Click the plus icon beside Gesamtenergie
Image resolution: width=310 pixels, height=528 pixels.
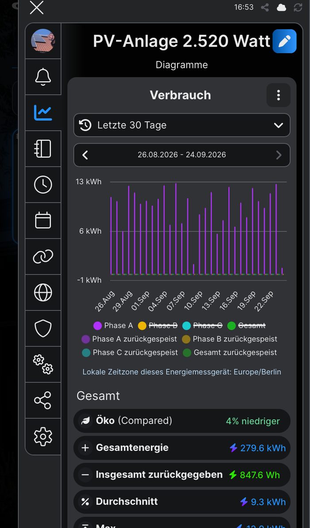click(85, 448)
